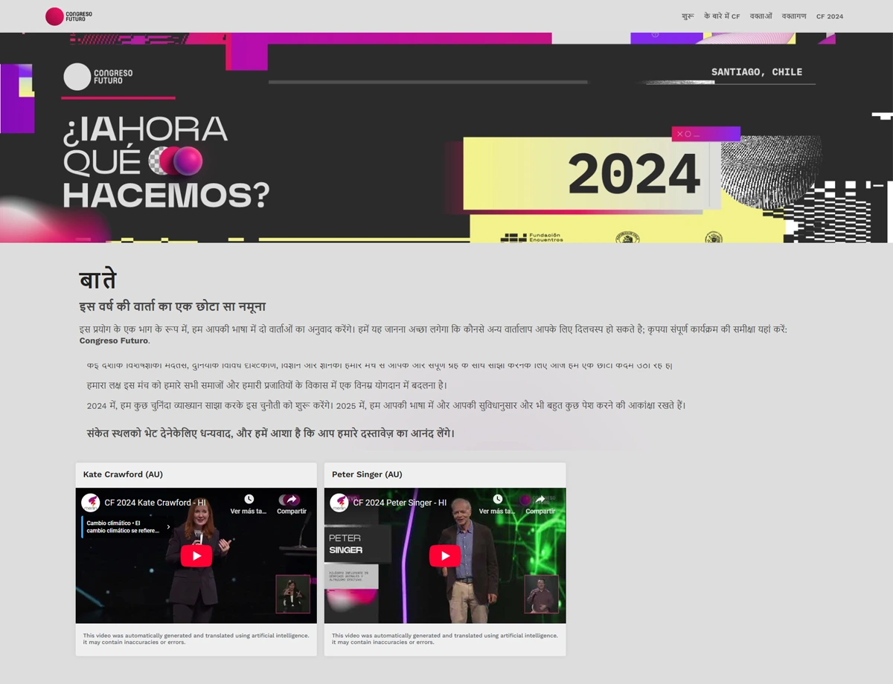Image resolution: width=893 pixels, height=684 pixels.
Task: Click Watch later clock on Peter Singer video
Action: coord(497,500)
